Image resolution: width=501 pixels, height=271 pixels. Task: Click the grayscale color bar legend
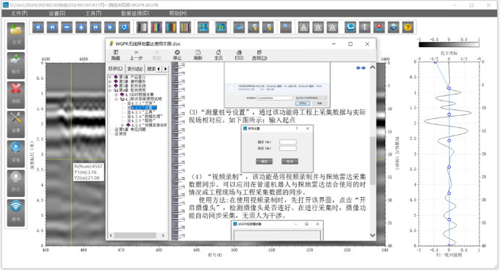tap(449, 45)
